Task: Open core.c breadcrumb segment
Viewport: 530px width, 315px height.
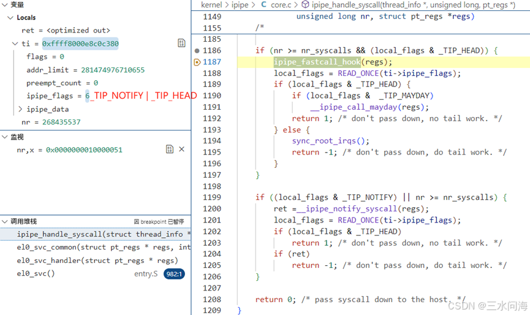Action: point(281,5)
